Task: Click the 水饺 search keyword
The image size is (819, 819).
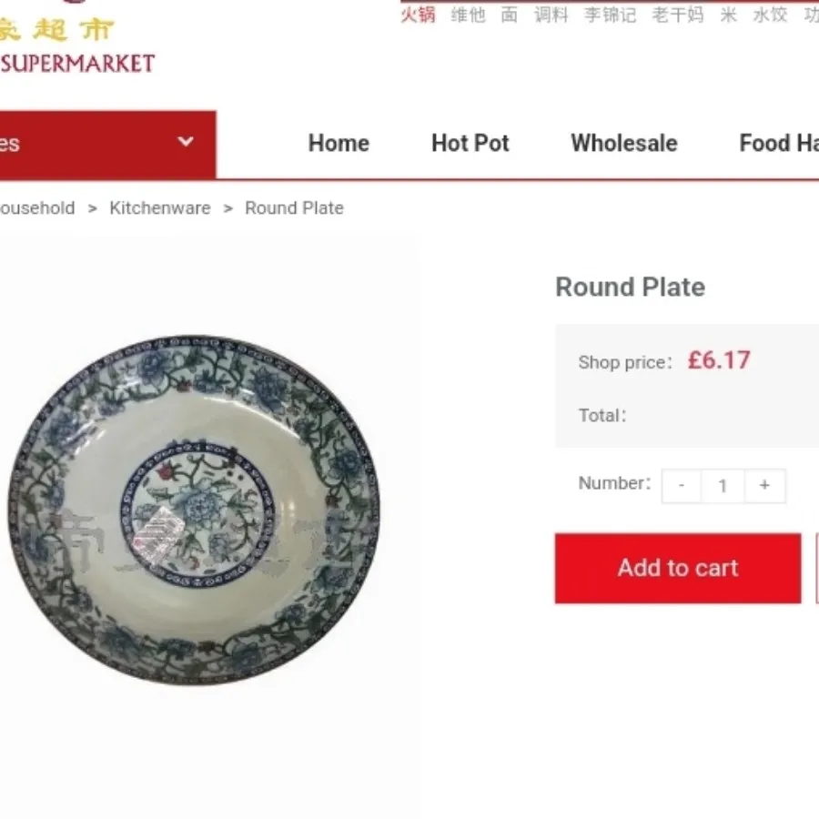Action: (770, 15)
